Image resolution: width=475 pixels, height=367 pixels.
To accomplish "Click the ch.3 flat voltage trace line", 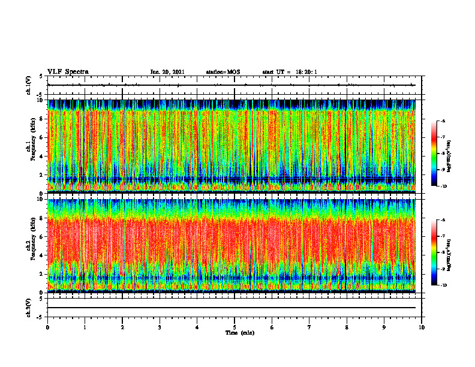I will (232, 308).
